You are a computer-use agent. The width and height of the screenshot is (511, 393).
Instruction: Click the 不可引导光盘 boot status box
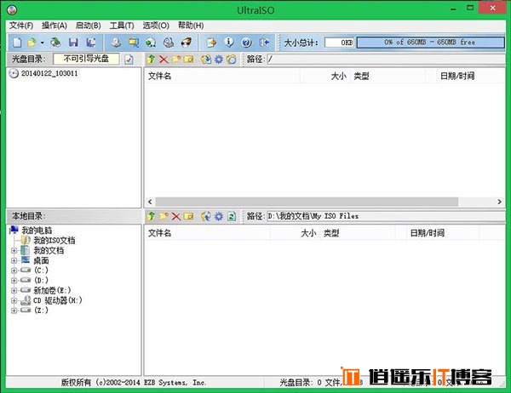(86, 59)
